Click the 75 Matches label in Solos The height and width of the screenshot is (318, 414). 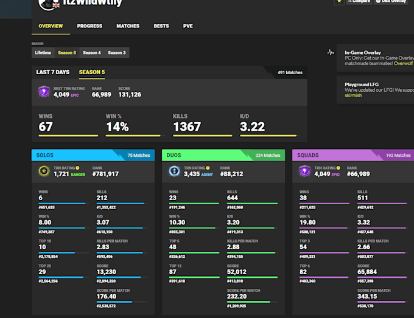coord(139,155)
